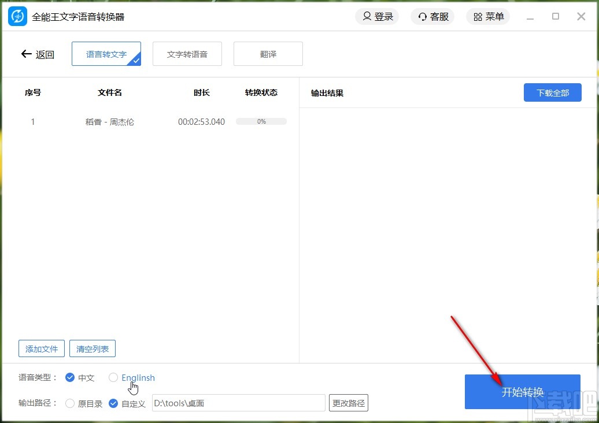Open the menu (菜单) grid icon
599x423 pixels.
(487, 16)
